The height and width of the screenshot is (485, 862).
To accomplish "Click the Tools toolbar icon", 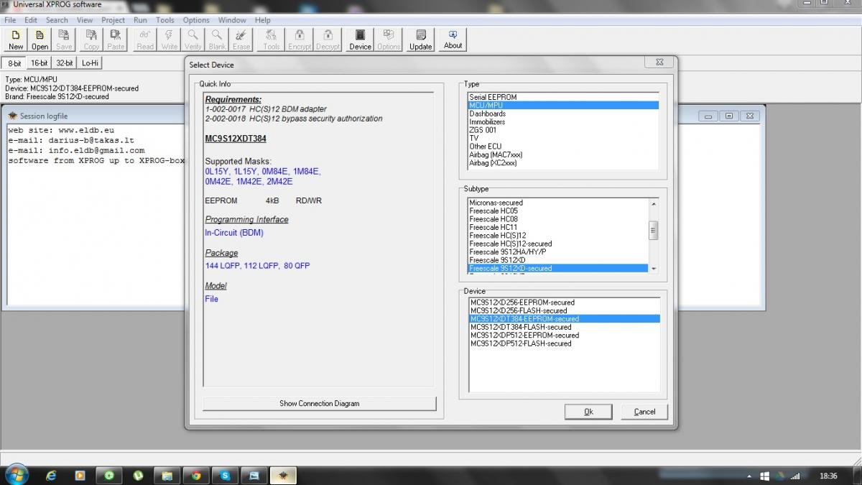I will (x=272, y=40).
